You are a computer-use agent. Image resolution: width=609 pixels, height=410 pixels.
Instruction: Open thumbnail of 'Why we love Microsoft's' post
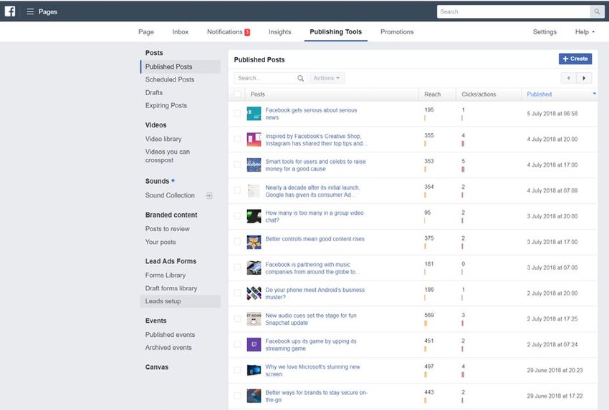(254, 370)
